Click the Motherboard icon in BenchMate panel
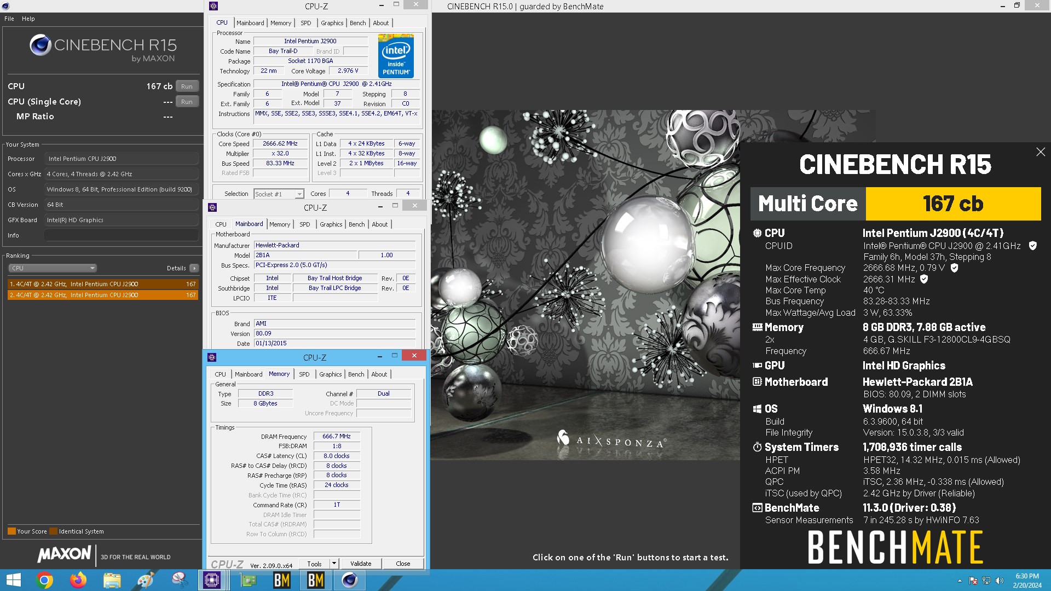This screenshot has height=591, width=1051. (x=757, y=382)
